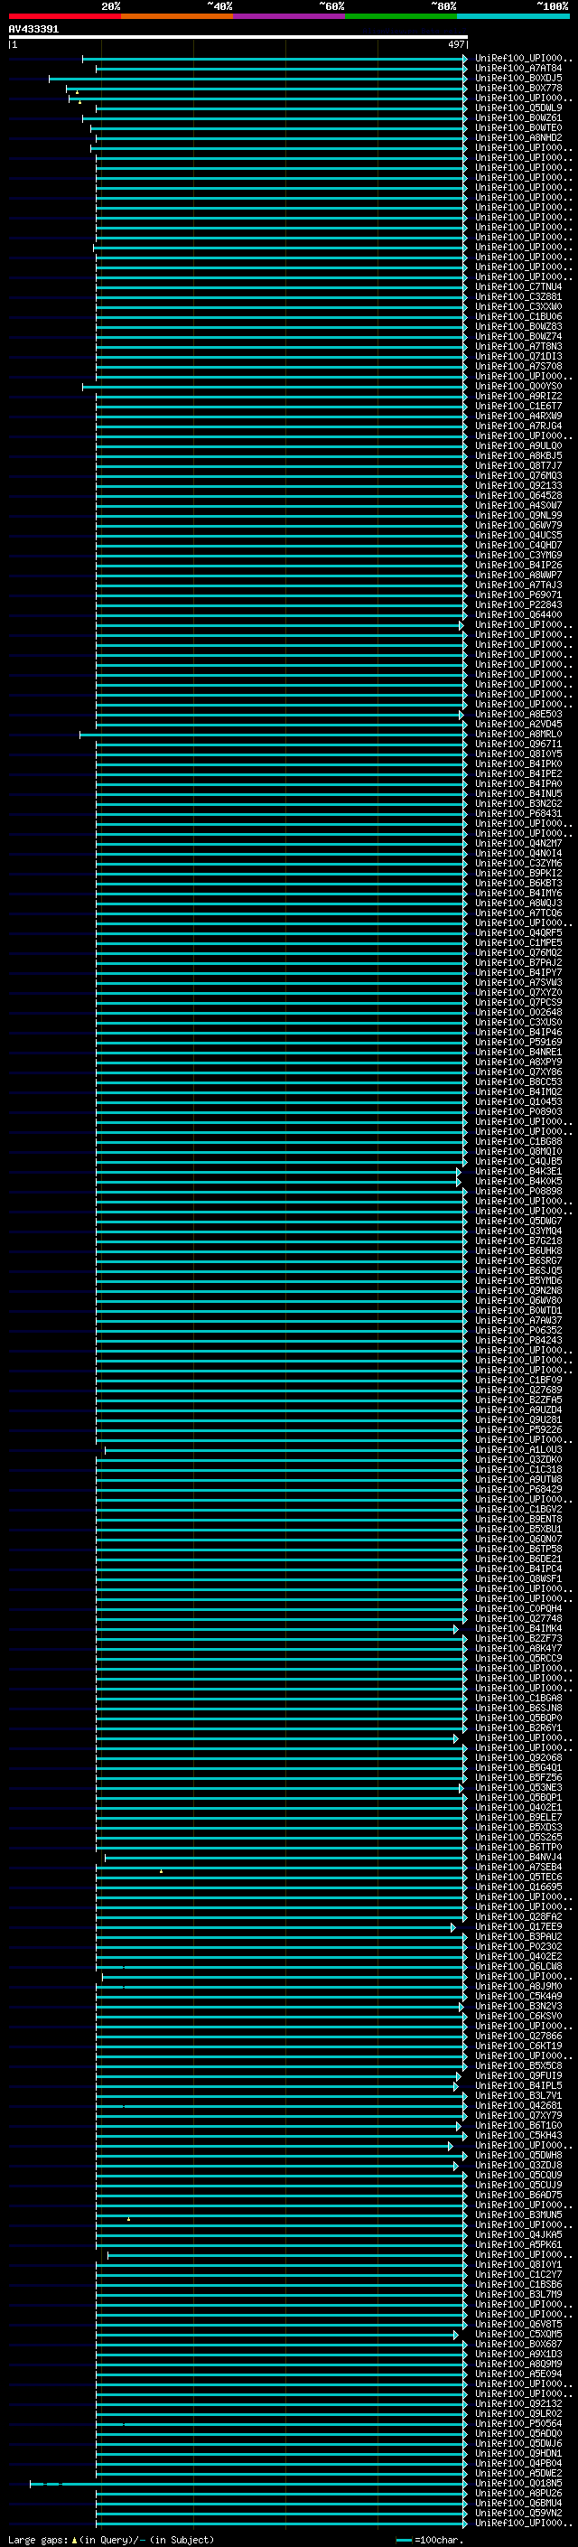Click the UniRef100_C3XXW0 hit name
The width and height of the screenshot is (578, 2547).
[517, 306]
